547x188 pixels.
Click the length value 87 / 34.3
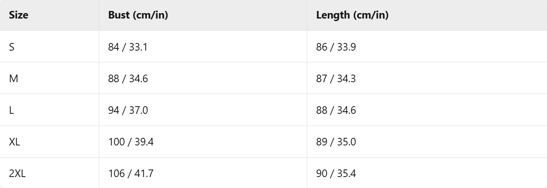click(336, 78)
